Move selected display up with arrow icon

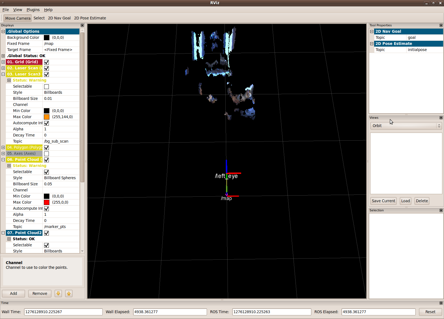pos(69,293)
